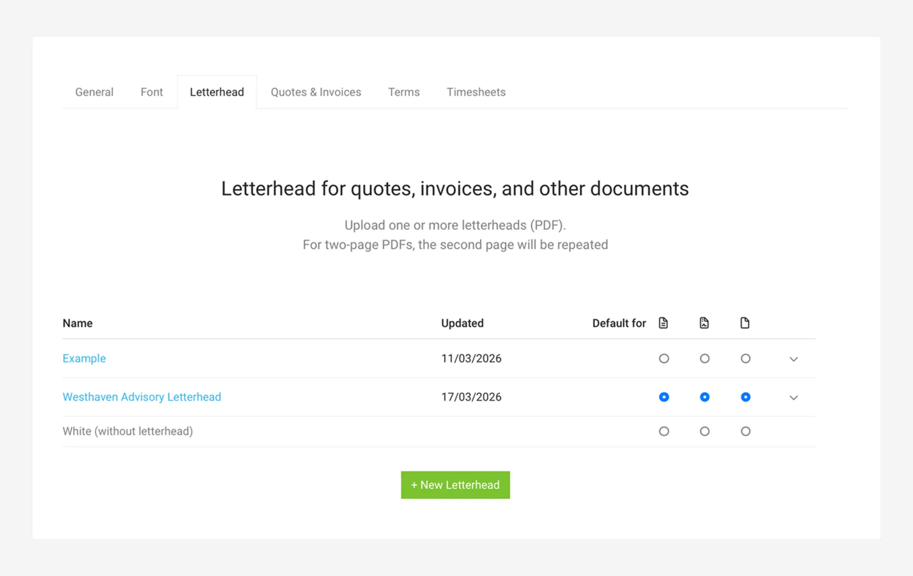Click the + New Letterhead button
Viewport: 913px width, 576px height.
point(455,485)
